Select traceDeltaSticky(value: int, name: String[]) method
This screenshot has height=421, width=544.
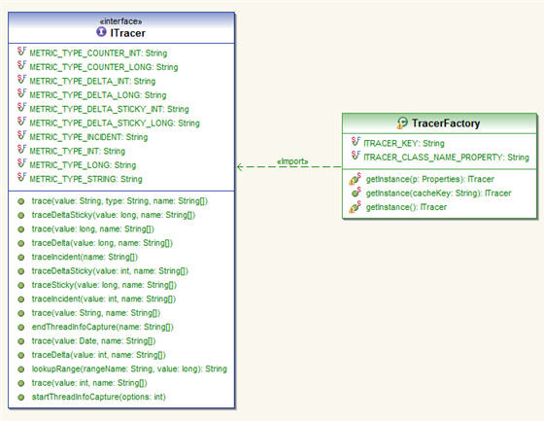coord(110,271)
